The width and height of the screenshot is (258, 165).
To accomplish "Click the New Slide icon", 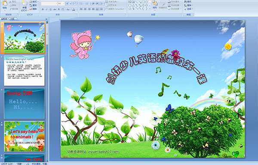I will tap(25, 4).
